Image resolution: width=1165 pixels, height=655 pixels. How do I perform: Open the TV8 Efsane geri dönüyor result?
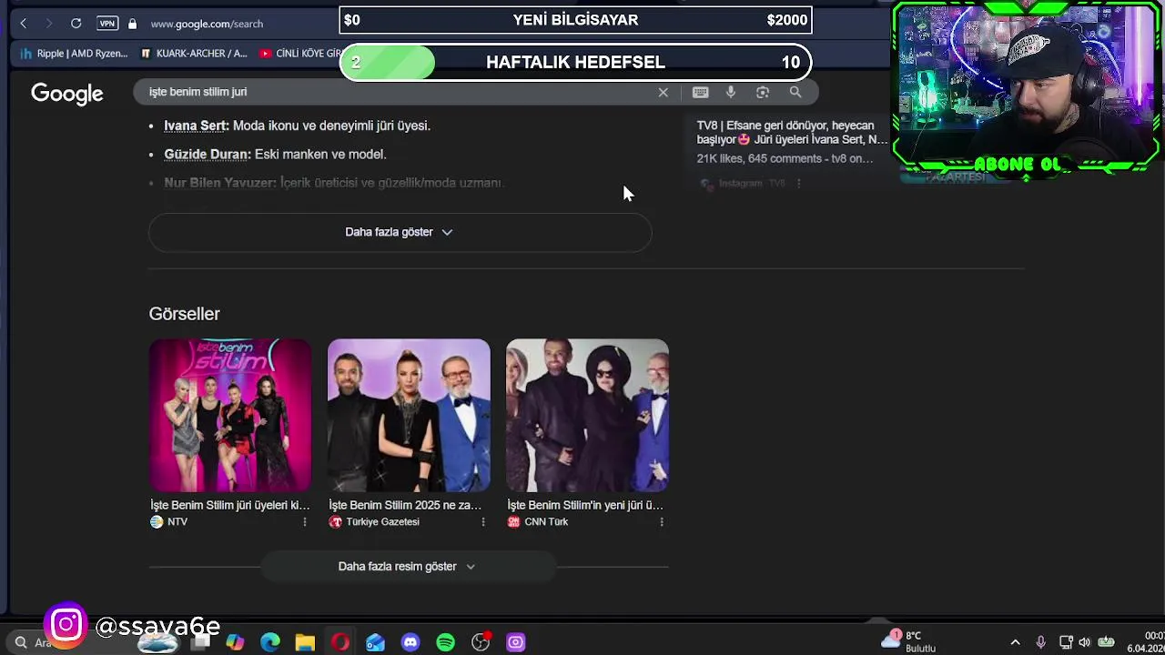coord(792,133)
